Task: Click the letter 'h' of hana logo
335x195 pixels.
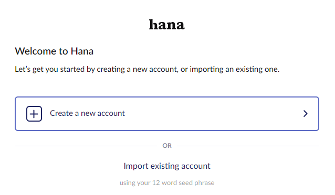Action: tap(153, 24)
